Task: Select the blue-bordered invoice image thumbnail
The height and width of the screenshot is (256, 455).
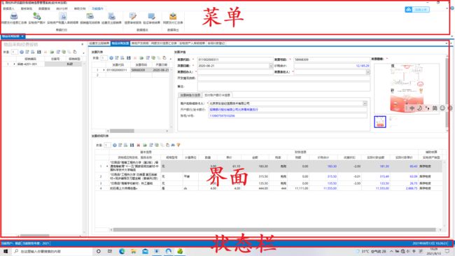Action: click(380, 122)
